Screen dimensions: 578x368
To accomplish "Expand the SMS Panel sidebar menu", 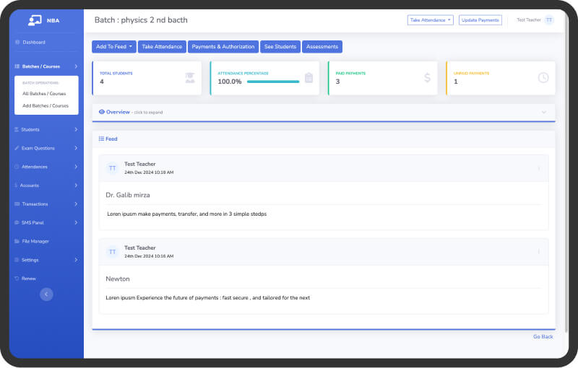I will (46, 222).
